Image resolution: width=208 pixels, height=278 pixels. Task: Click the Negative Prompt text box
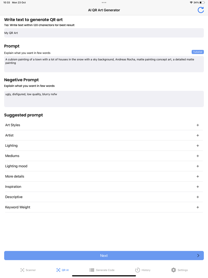click(x=104, y=99)
